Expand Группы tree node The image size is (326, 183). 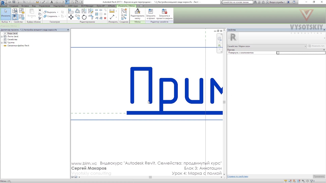coord(2,42)
